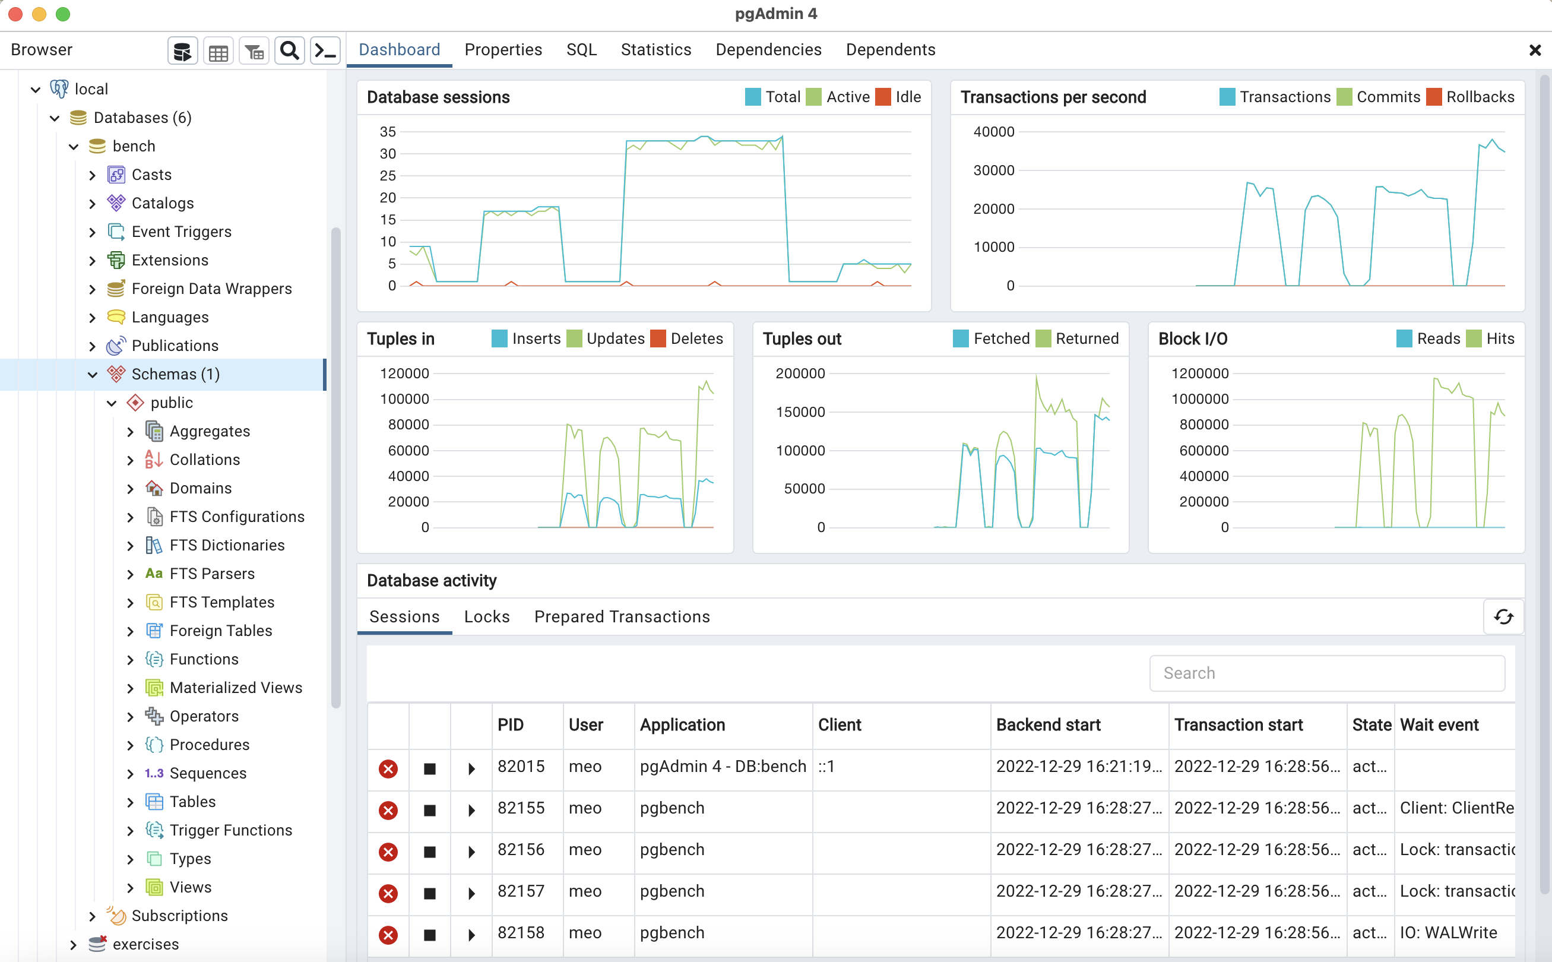Open the Query Tool icon in Browser toolbar
This screenshot has width=1552, height=962.
pyautogui.click(x=182, y=50)
